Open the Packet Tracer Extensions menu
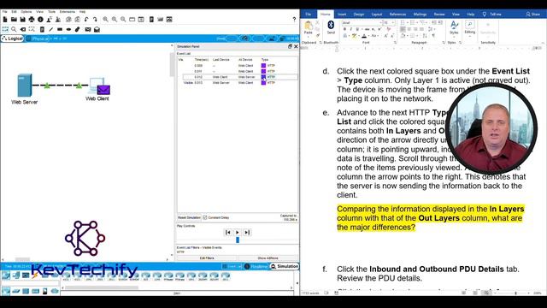 [x=67, y=12]
